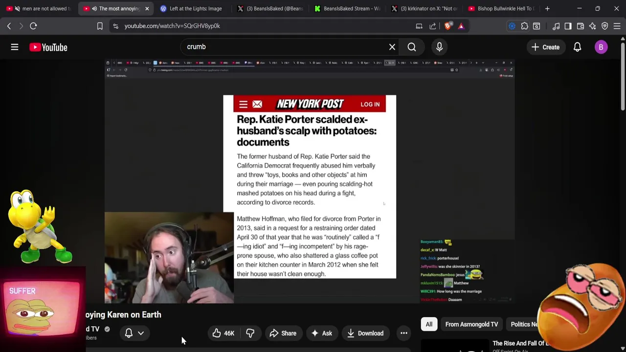
Task: Mute the playing 'The most annoying' tab audio
Action: click(x=94, y=8)
